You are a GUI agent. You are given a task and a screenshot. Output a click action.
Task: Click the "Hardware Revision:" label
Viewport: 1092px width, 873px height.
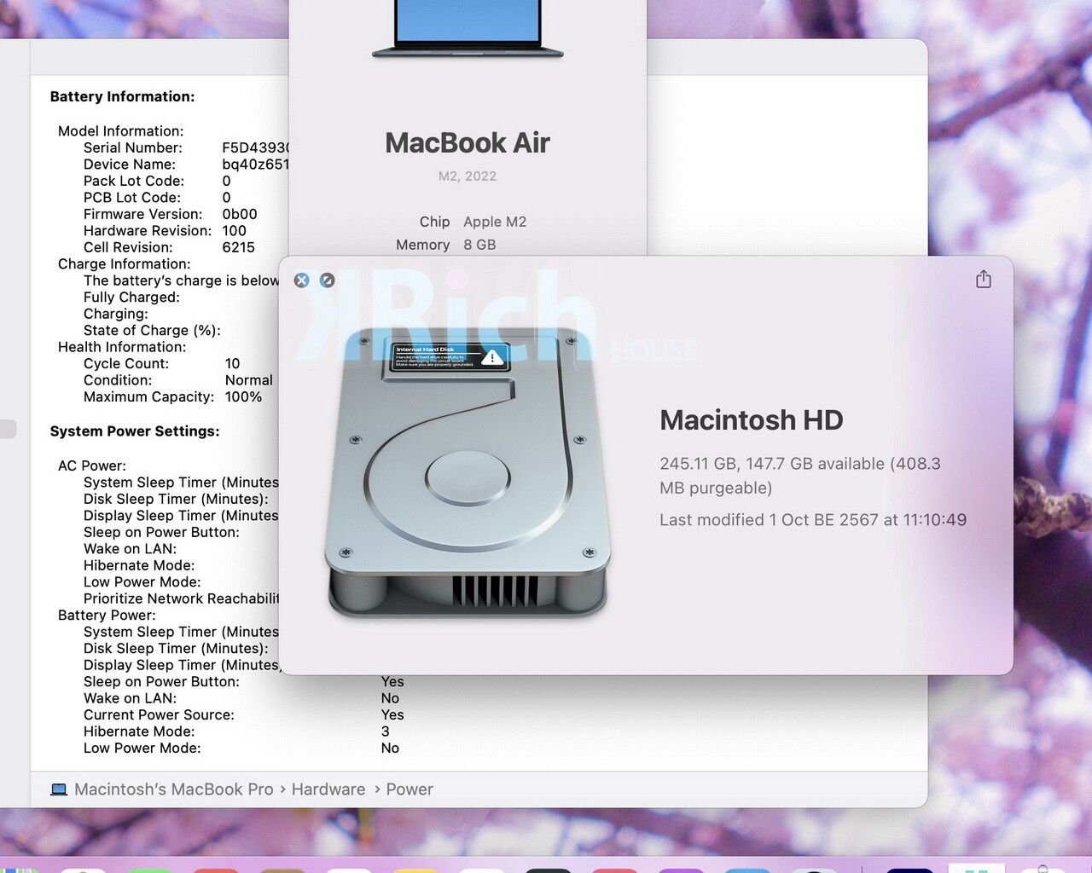coord(148,231)
